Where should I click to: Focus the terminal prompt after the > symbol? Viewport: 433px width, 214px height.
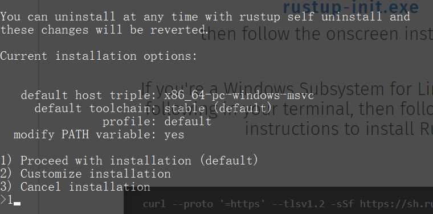pyautogui.click(x=10, y=200)
